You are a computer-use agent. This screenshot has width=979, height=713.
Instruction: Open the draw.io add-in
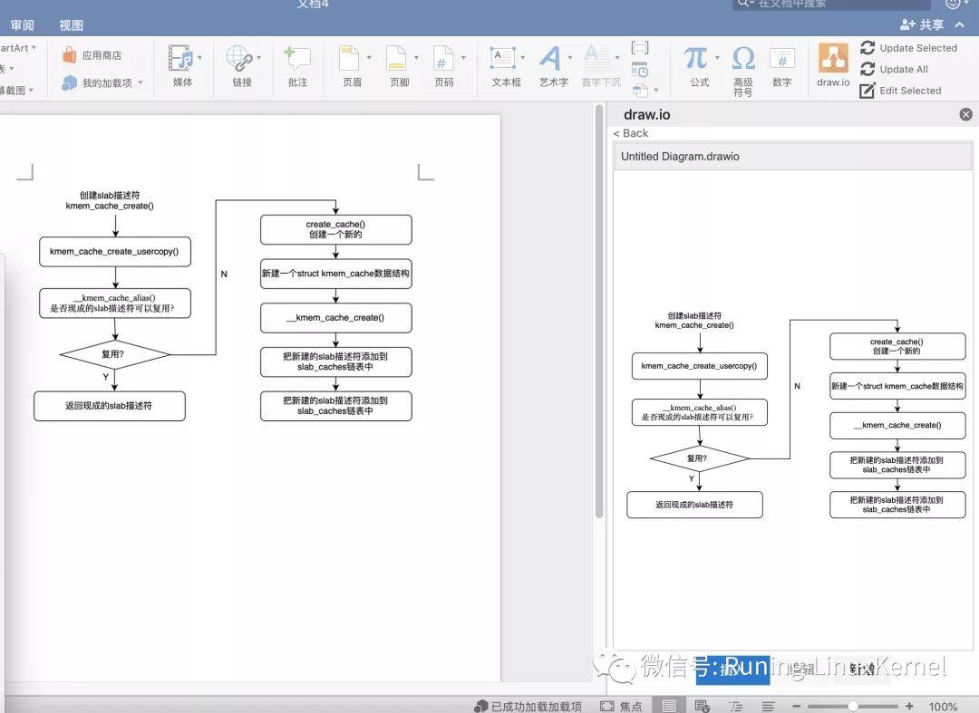coord(833,65)
